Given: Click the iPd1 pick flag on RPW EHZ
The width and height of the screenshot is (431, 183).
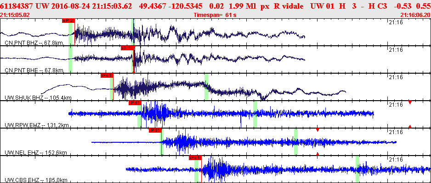Looking at the screenshot, I should tap(135, 103).
